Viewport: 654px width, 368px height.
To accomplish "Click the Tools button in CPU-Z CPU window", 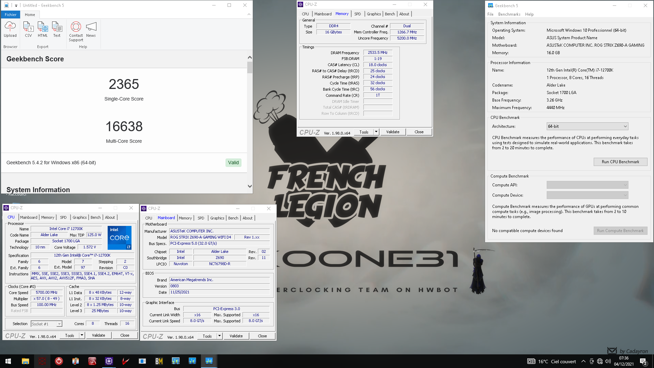I will click(x=69, y=335).
